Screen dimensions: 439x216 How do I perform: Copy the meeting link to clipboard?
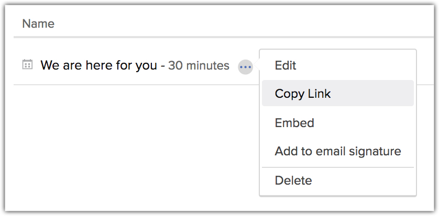tap(303, 94)
